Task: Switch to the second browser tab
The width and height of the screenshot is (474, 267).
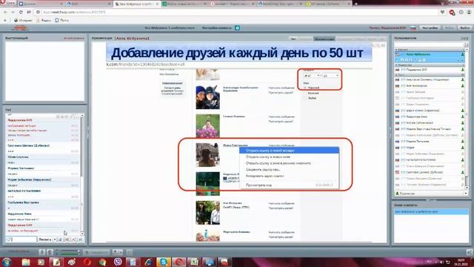Action: pyautogui.click(x=89, y=4)
